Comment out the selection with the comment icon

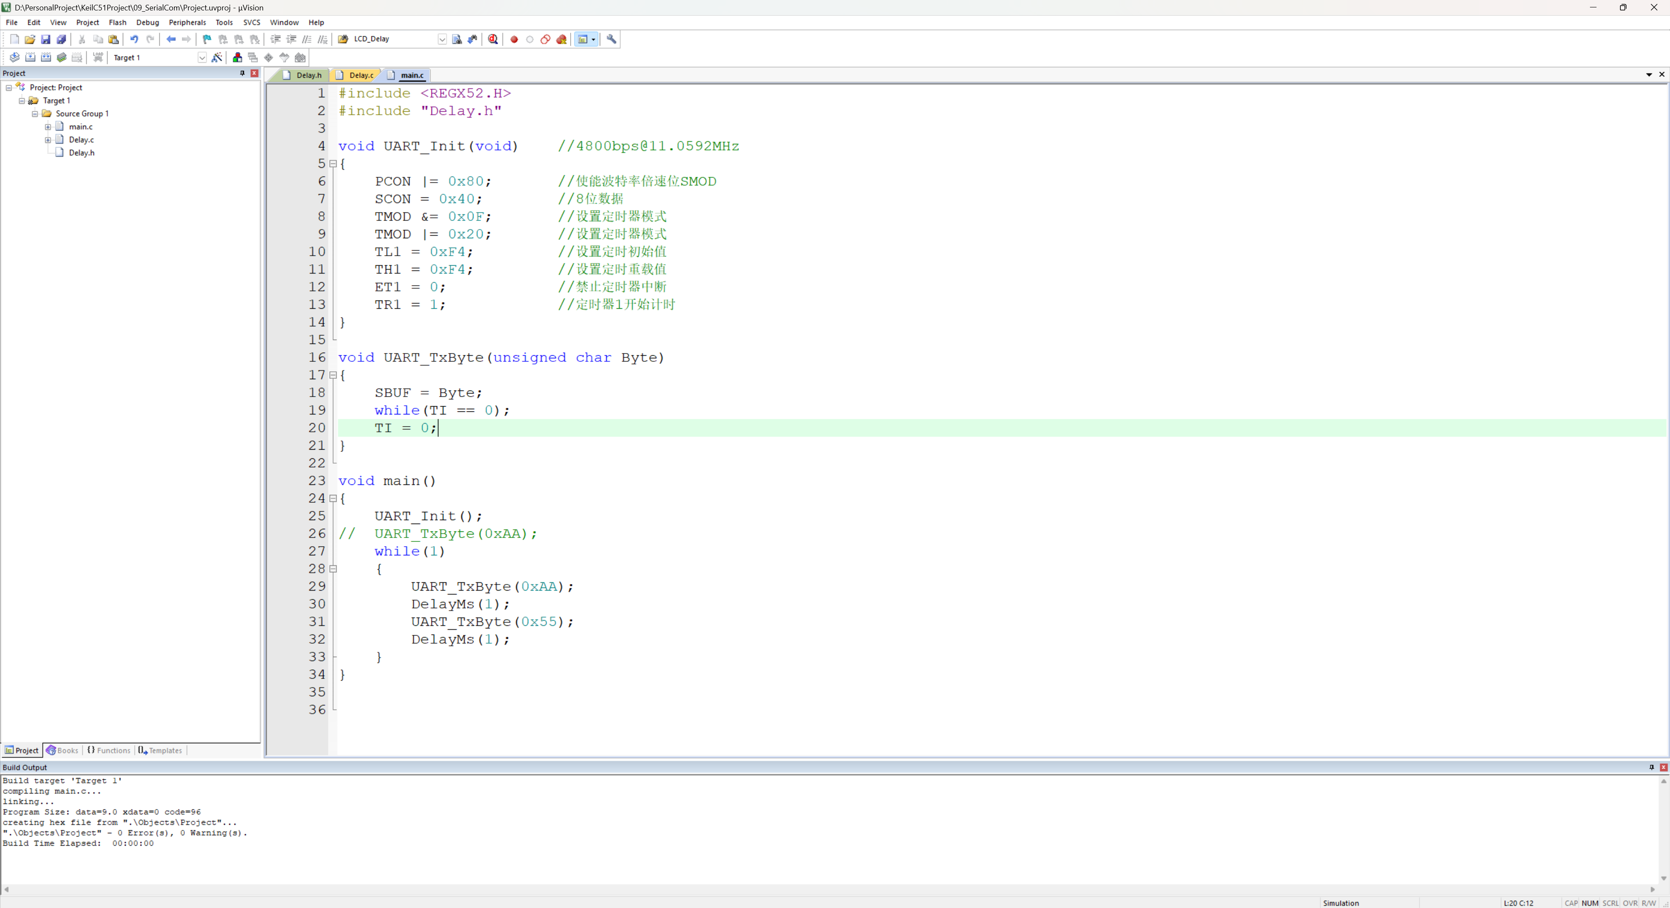pos(307,39)
